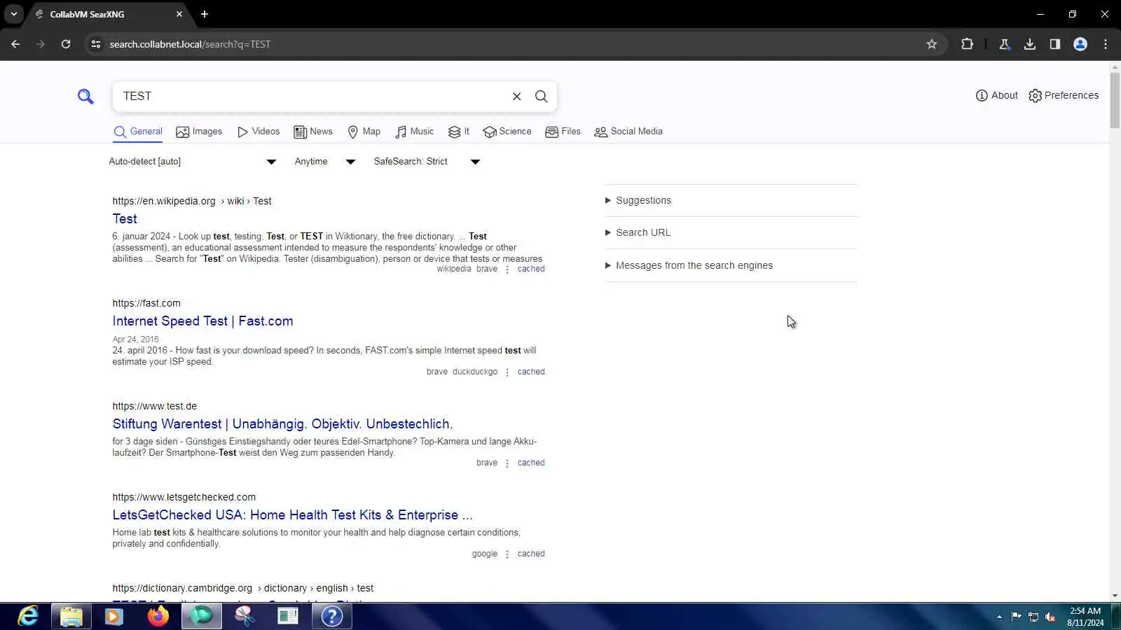Open the taskbar clock showing 2:54 AM

(x=1085, y=617)
